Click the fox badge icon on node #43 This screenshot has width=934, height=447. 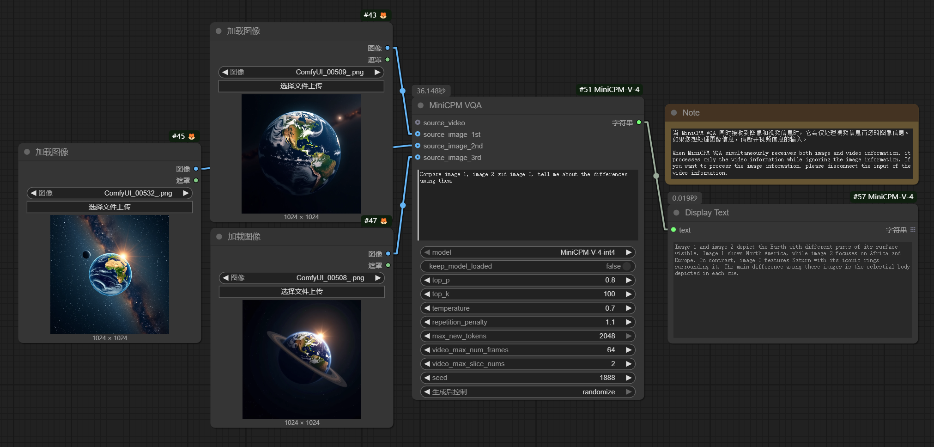[383, 15]
